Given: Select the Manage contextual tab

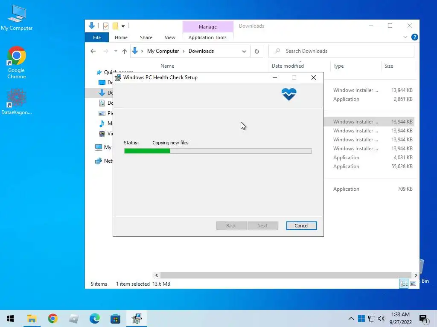Looking at the screenshot, I should [x=208, y=27].
